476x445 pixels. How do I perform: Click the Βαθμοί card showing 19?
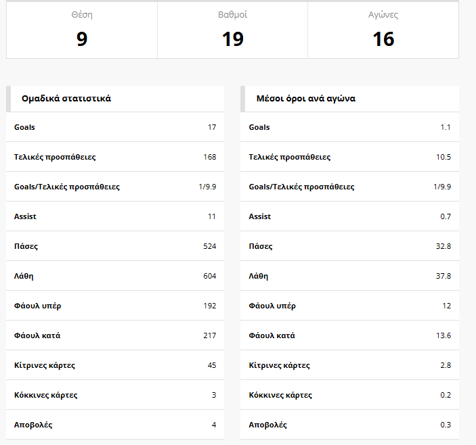pyautogui.click(x=232, y=30)
